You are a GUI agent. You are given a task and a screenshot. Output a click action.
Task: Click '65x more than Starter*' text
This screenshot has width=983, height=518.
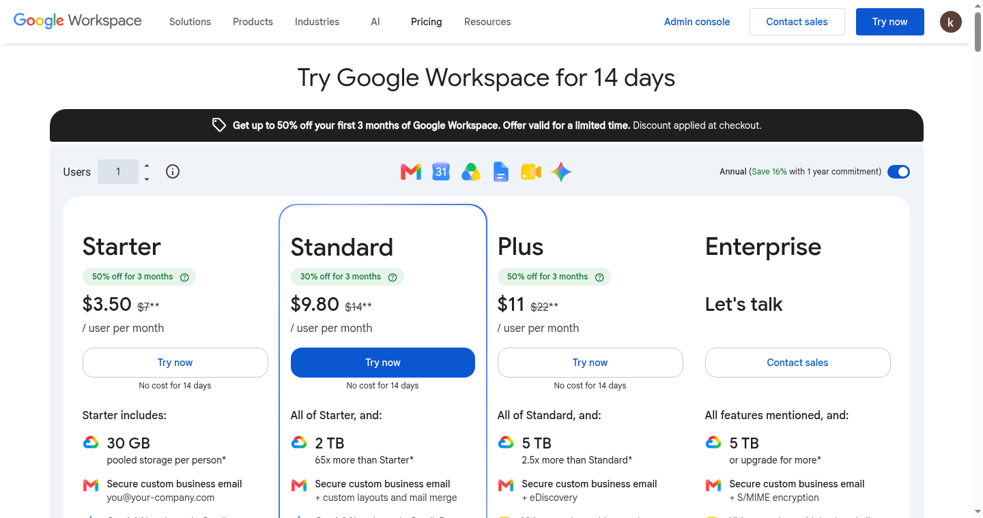point(365,460)
